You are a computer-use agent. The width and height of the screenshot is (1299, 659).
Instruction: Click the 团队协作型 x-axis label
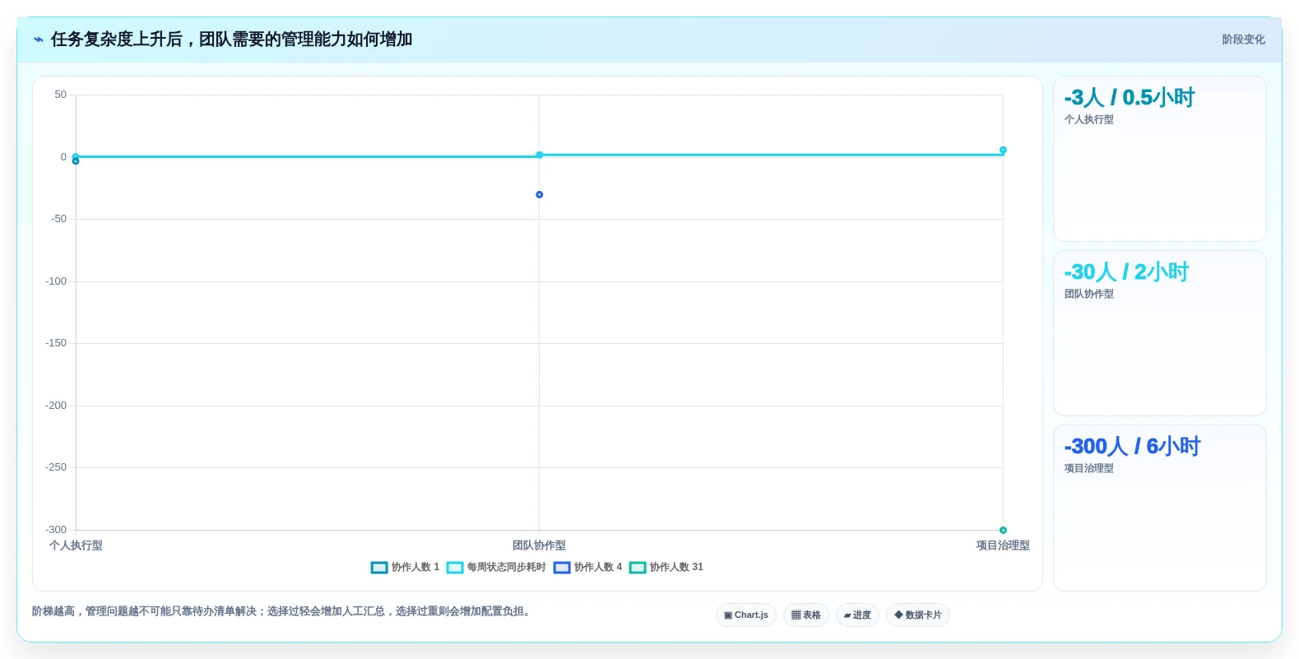[x=540, y=545]
